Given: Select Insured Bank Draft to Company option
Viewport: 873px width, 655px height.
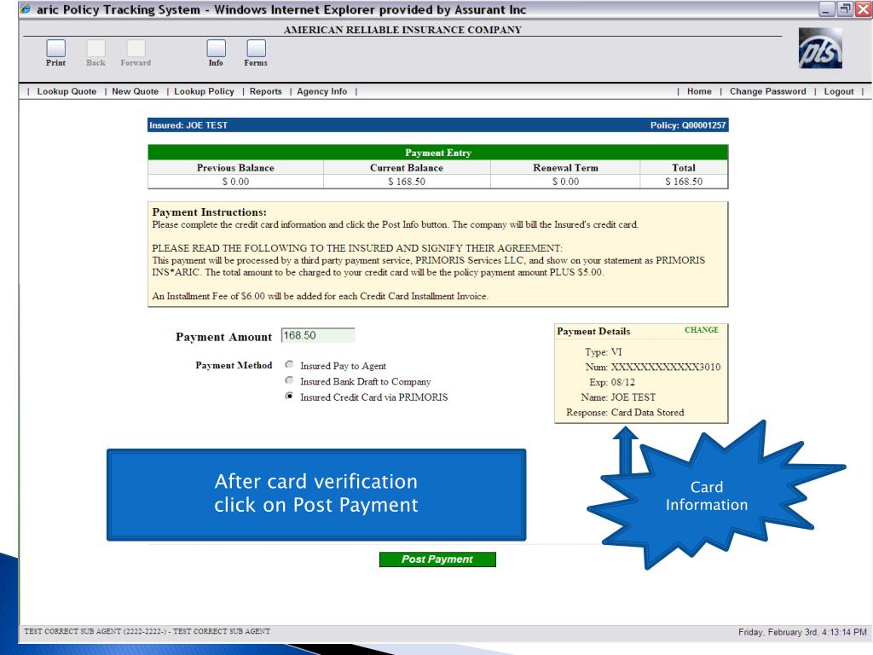Looking at the screenshot, I should point(289,380).
